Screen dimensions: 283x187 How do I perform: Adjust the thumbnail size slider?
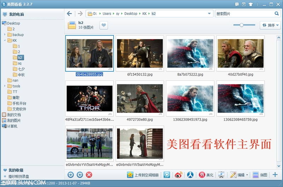click(242, 25)
